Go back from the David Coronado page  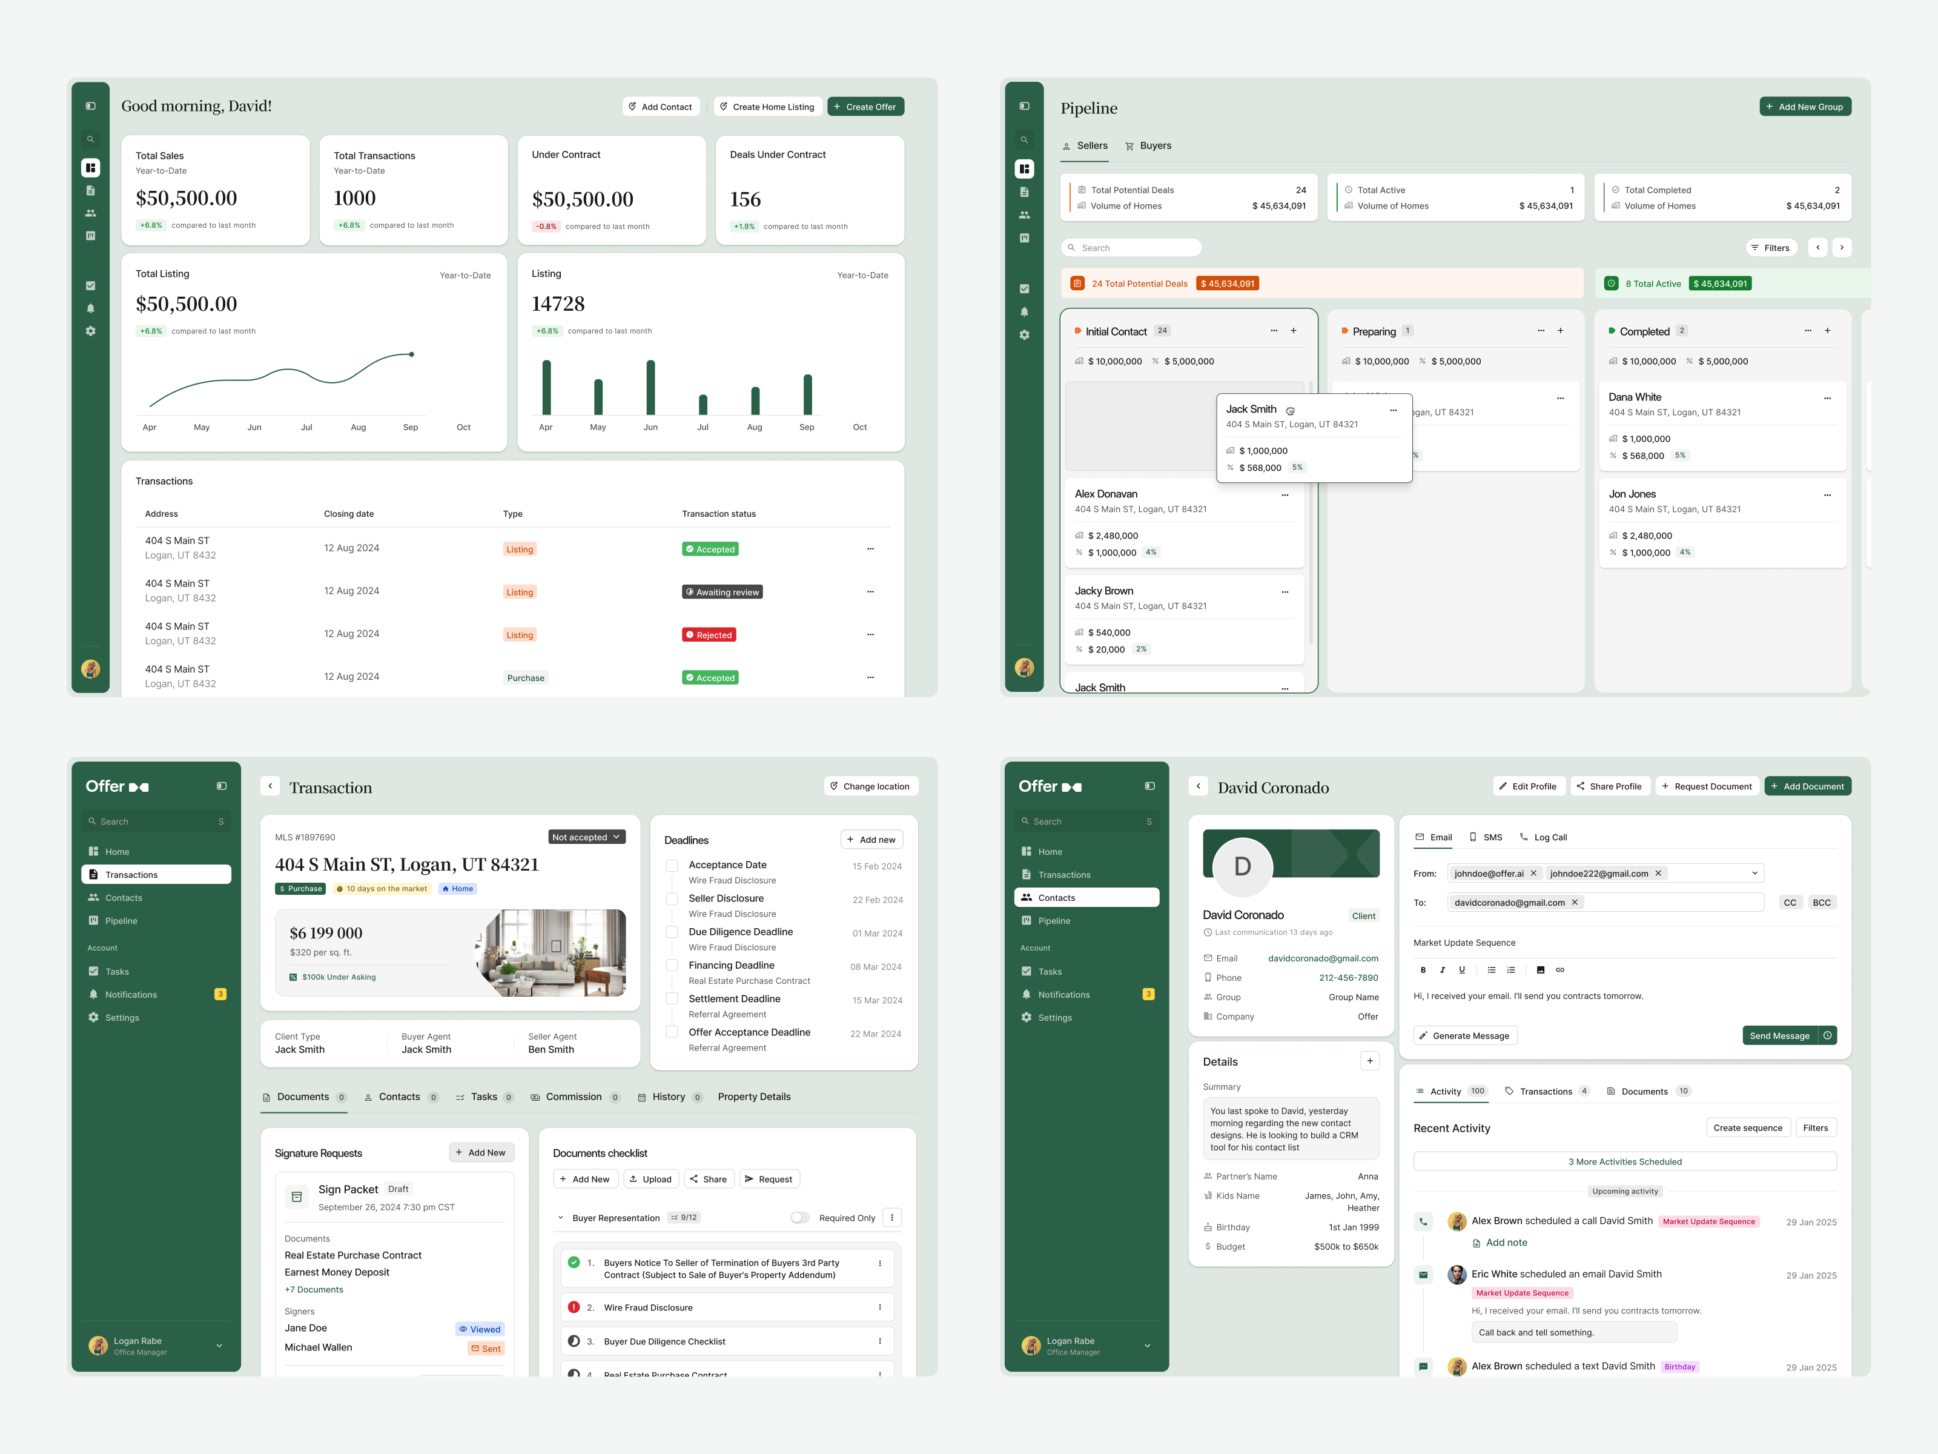pos(1199,786)
